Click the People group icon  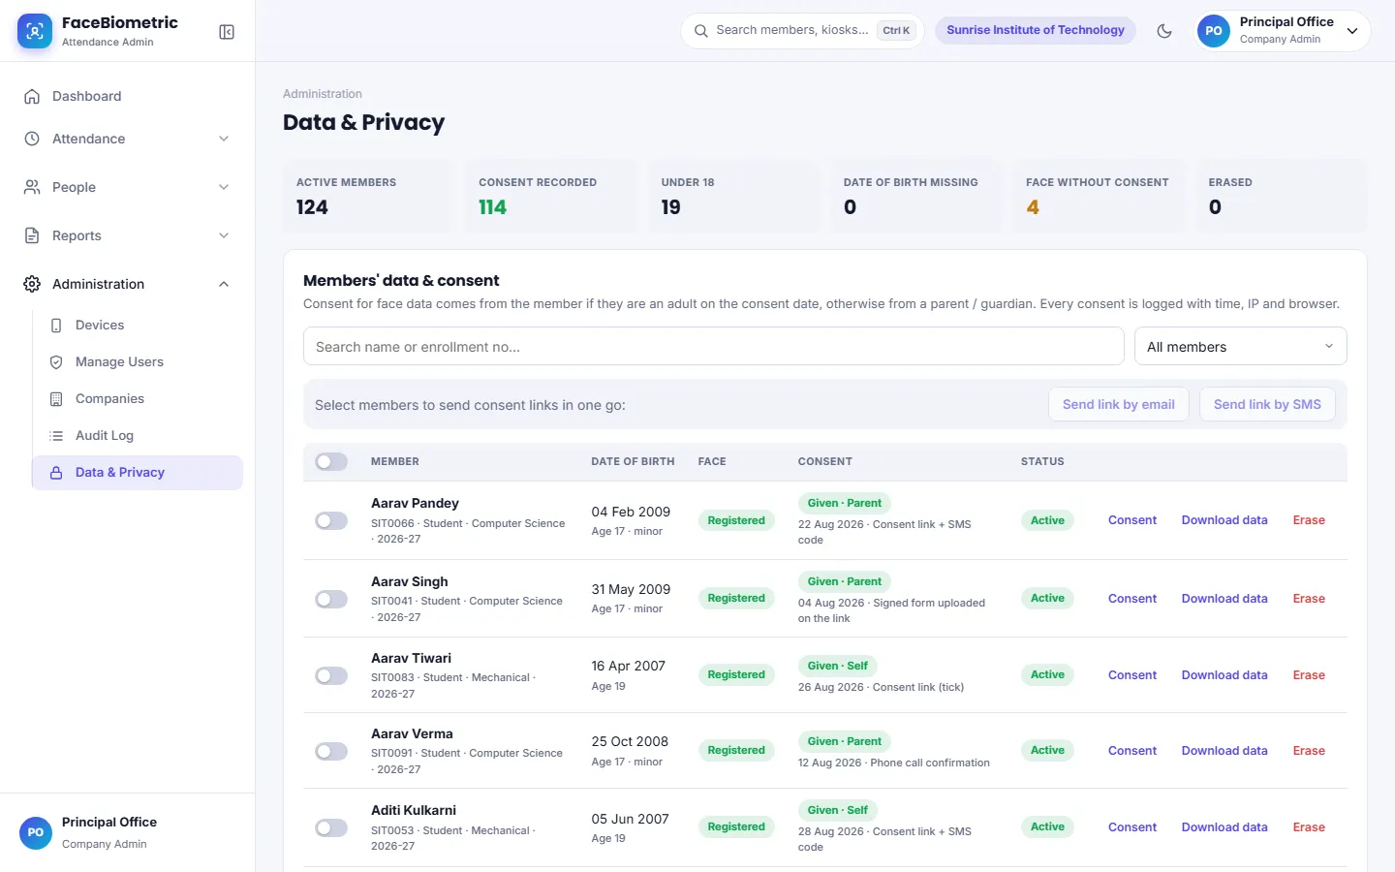[32, 187]
